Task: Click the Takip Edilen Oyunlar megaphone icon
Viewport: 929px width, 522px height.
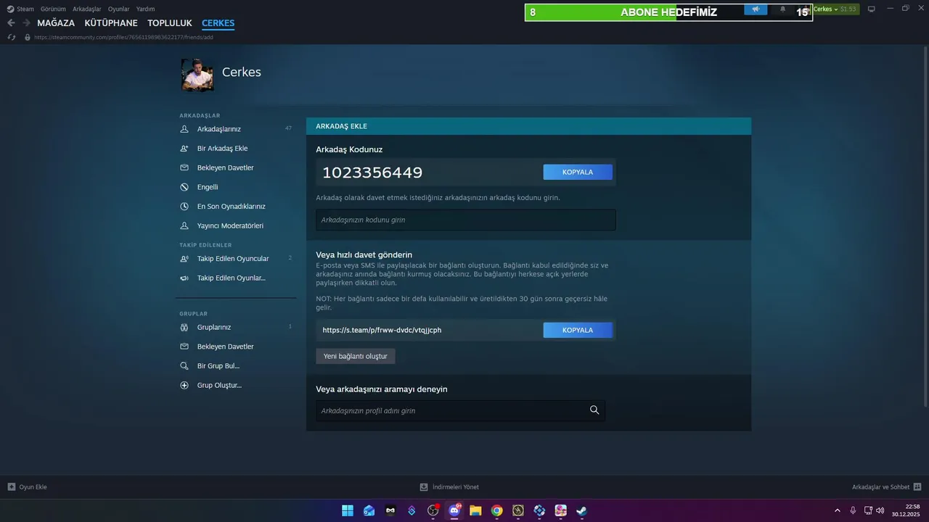Action: [x=184, y=278]
